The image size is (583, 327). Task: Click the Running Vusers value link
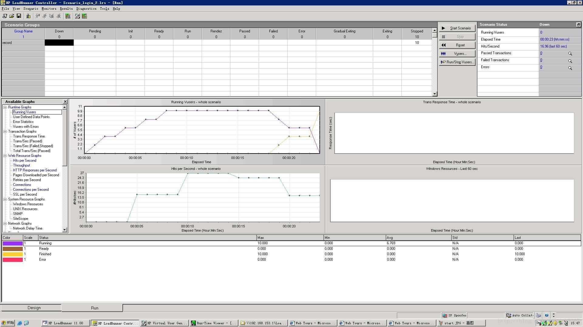click(x=541, y=32)
